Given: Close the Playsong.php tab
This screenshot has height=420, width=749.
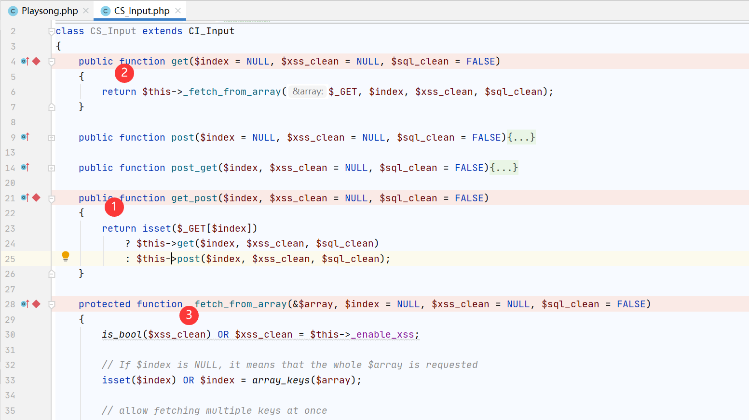Looking at the screenshot, I should point(86,11).
